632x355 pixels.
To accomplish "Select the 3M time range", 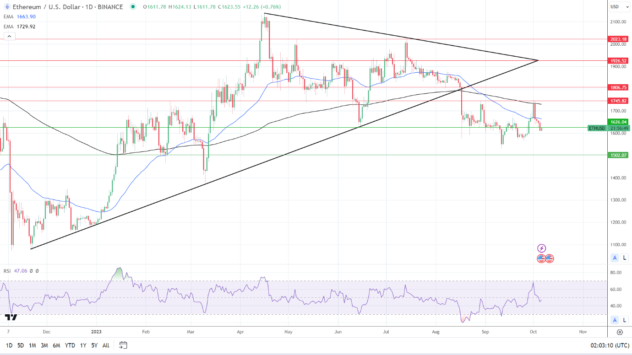I will coord(44,345).
